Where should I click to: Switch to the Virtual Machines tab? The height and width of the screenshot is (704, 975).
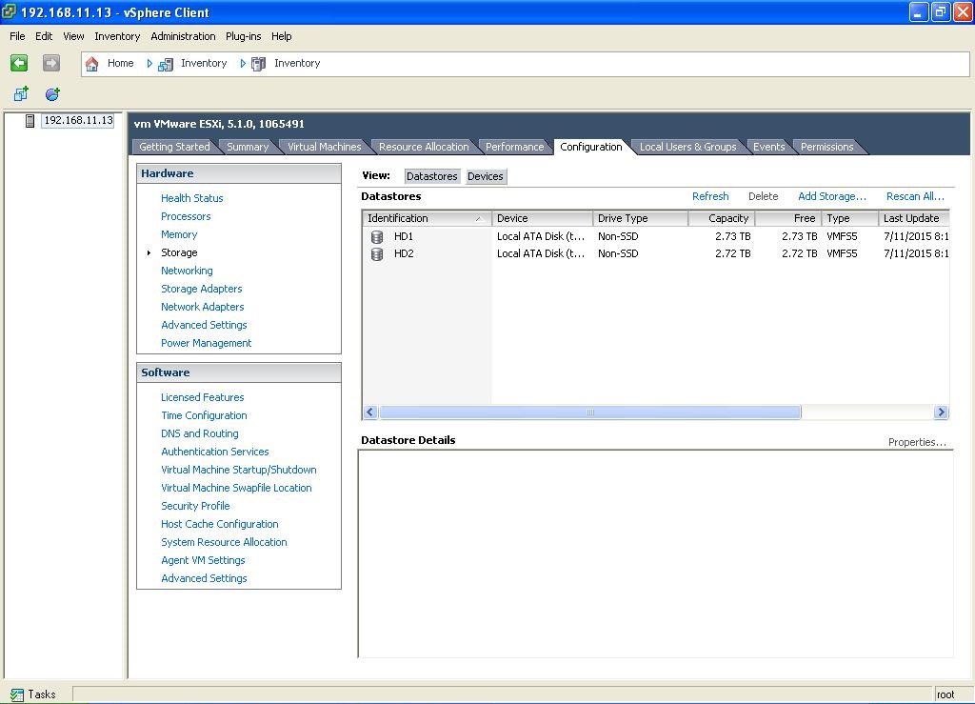[324, 147]
